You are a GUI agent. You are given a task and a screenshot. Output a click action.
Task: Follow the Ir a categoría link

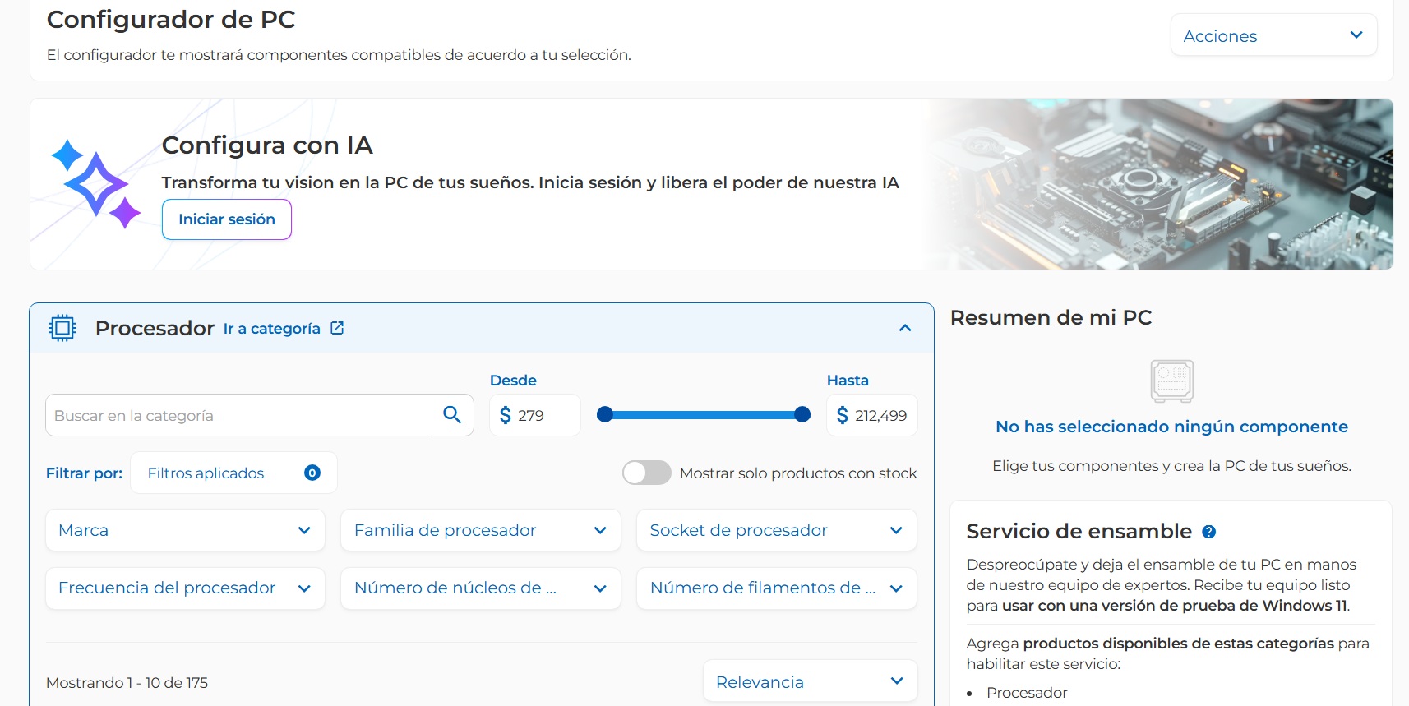[x=272, y=329]
